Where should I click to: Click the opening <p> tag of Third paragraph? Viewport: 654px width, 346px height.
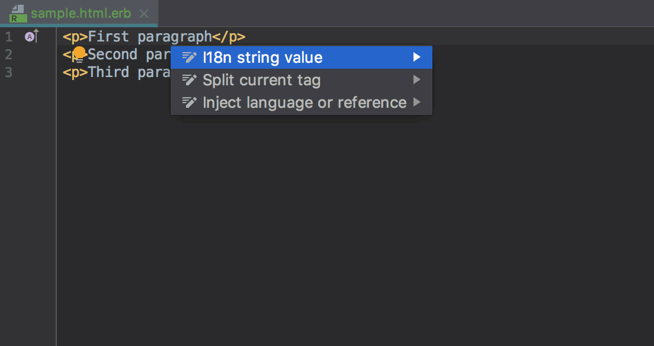coord(75,72)
